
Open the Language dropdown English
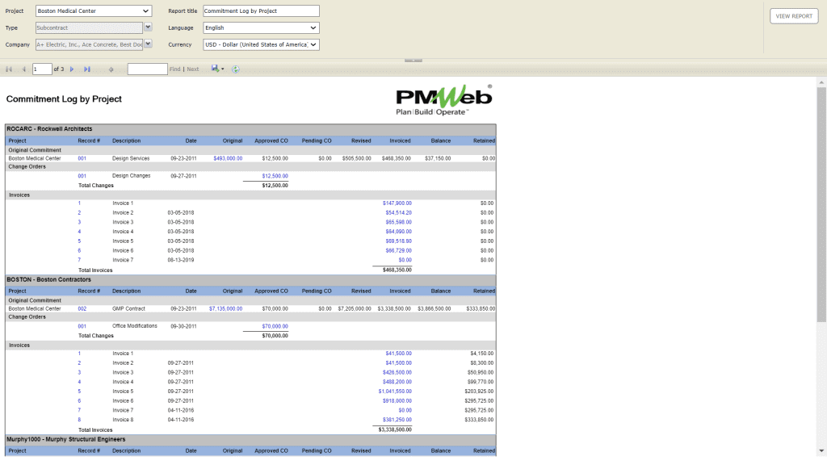tap(261, 27)
